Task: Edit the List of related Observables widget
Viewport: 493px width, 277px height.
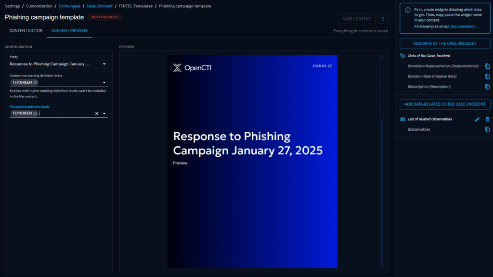Action: point(477,119)
